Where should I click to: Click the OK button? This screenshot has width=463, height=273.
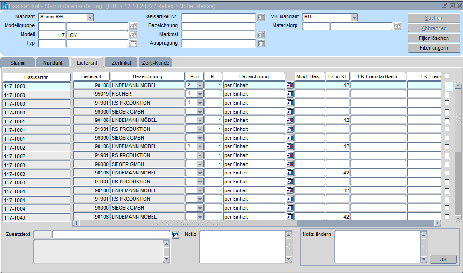point(444,260)
